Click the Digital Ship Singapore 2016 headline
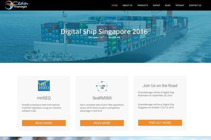Image resolution: width=211 pixels, height=140 pixels. (x=104, y=31)
